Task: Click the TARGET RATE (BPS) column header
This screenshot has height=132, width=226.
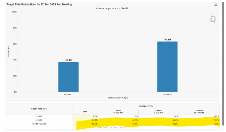Action: coord(39,109)
